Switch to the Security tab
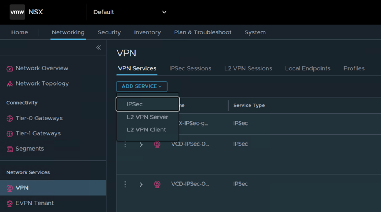381x212 pixels. point(109,32)
